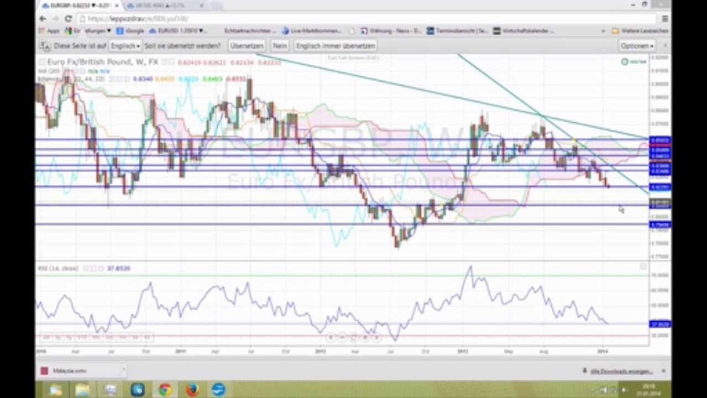This screenshot has height=398, width=707.
Task: Click the address bar URL field
Action: (365, 18)
